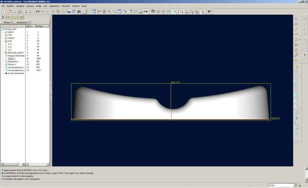This screenshot has width=308, height=188.
Task: Select the Boundary Blend tool icon
Action: (x=296, y=134)
